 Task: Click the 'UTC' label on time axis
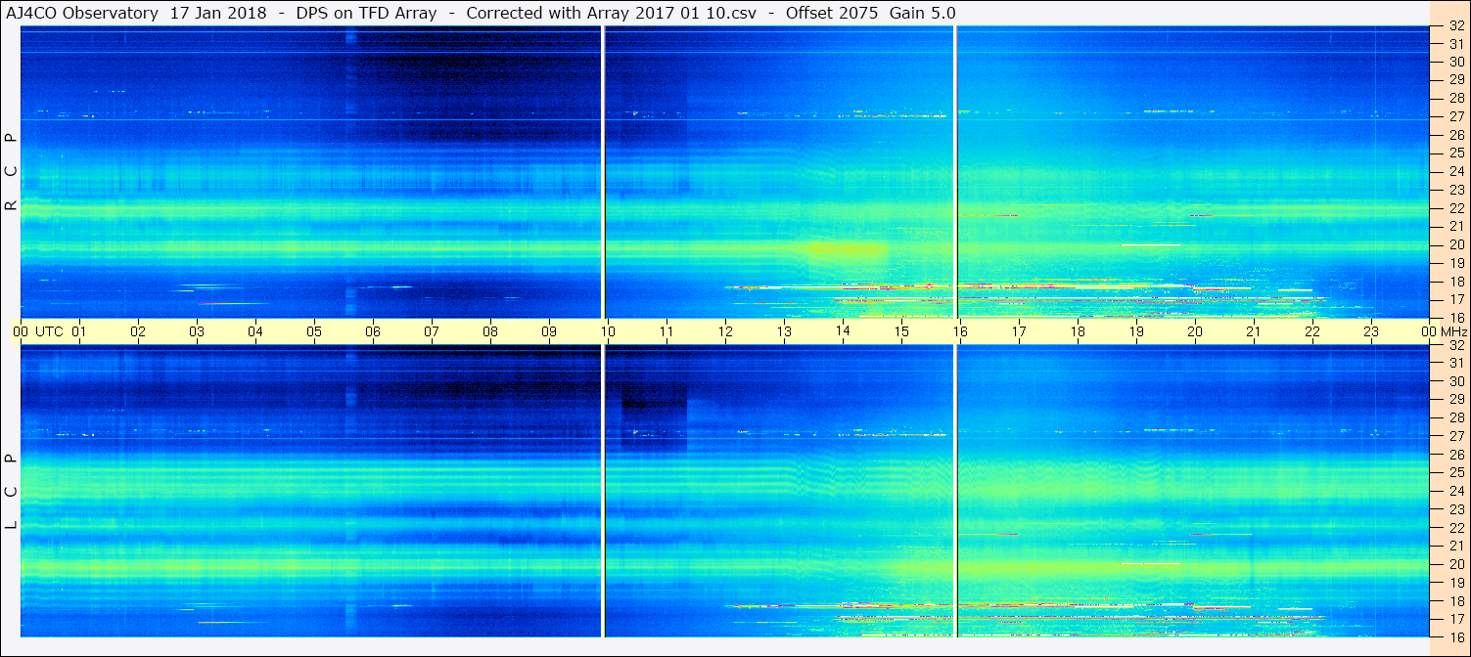click(49, 331)
